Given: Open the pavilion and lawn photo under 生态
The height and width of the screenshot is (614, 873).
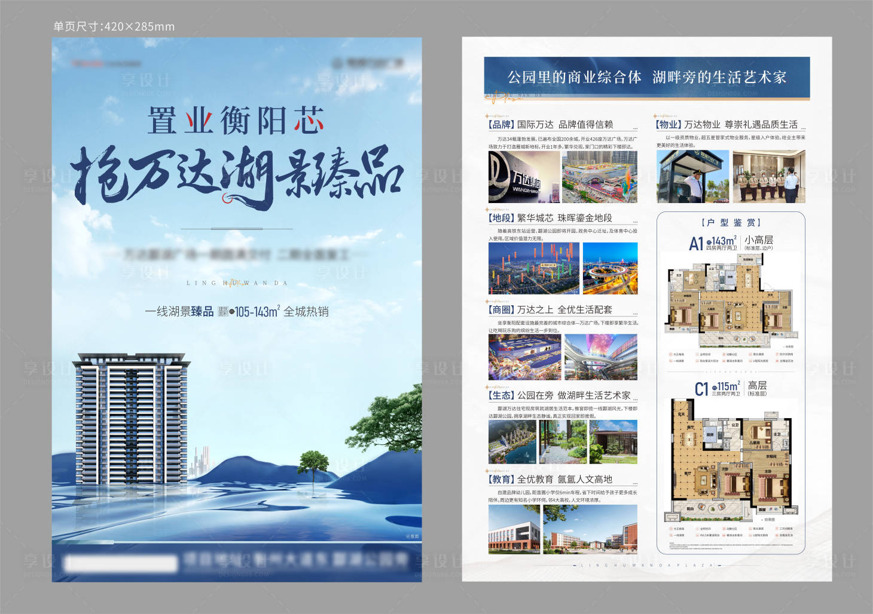Looking at the screenshot, I should pos(613,442).
